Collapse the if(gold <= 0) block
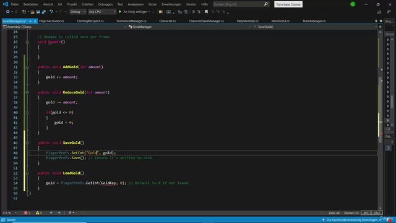Viewport: 396px width, 223px height. point(27,113)
